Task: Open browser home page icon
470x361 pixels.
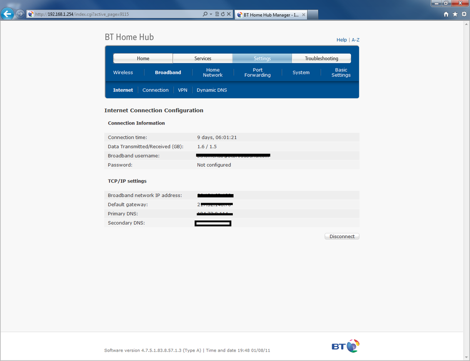Action: click(446, 14)
